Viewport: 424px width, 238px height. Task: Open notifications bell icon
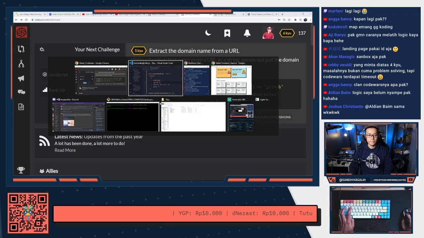[x=247, y=33]
